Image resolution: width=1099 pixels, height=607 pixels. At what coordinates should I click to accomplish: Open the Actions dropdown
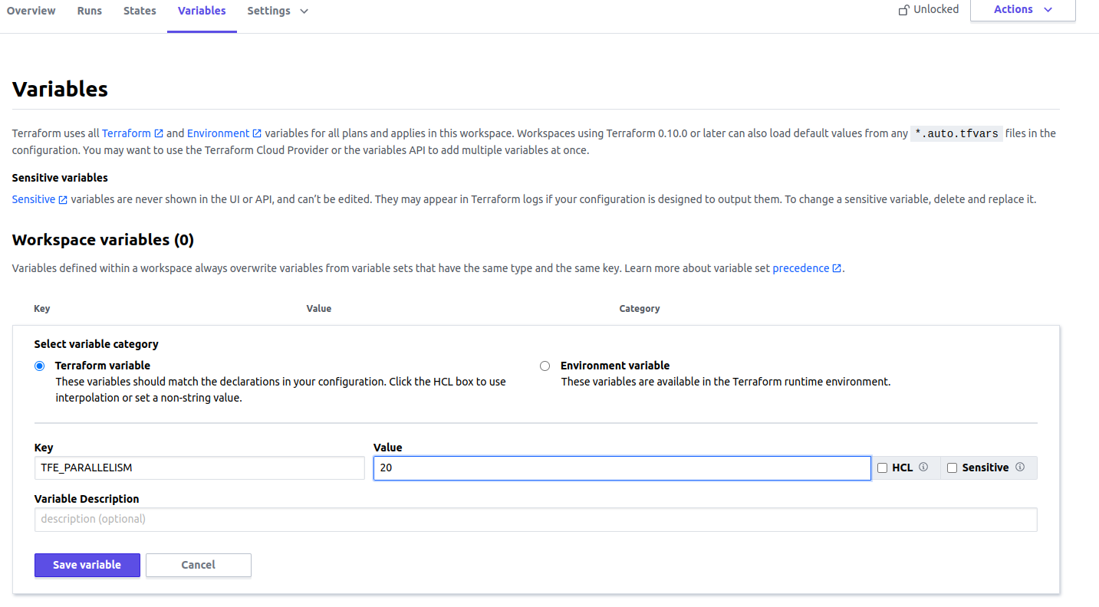[x=1022, y=9]
